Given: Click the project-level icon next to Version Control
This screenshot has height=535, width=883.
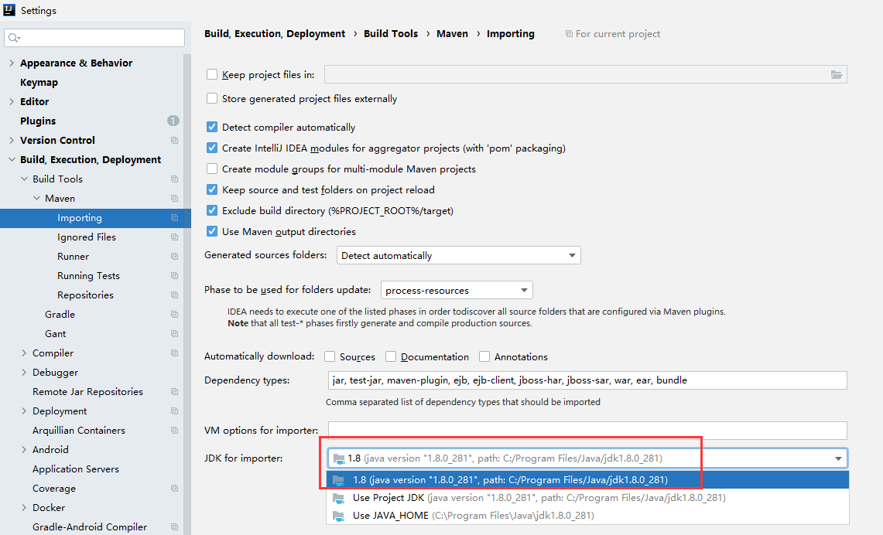Looking at the screenshot, I should pyautogui.click(x=175, y=140).
